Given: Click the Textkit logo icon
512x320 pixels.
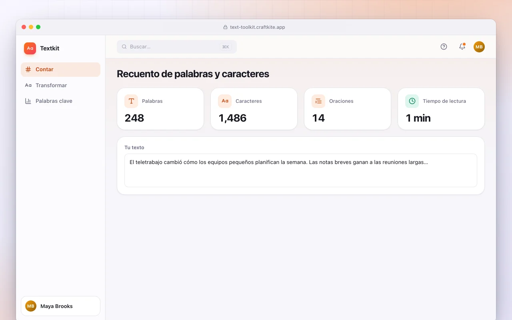Looking at the screenshot, I should click(x=30, y=48).
